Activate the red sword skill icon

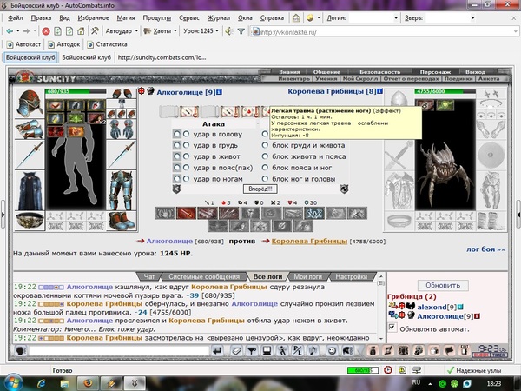coord(186,213)
